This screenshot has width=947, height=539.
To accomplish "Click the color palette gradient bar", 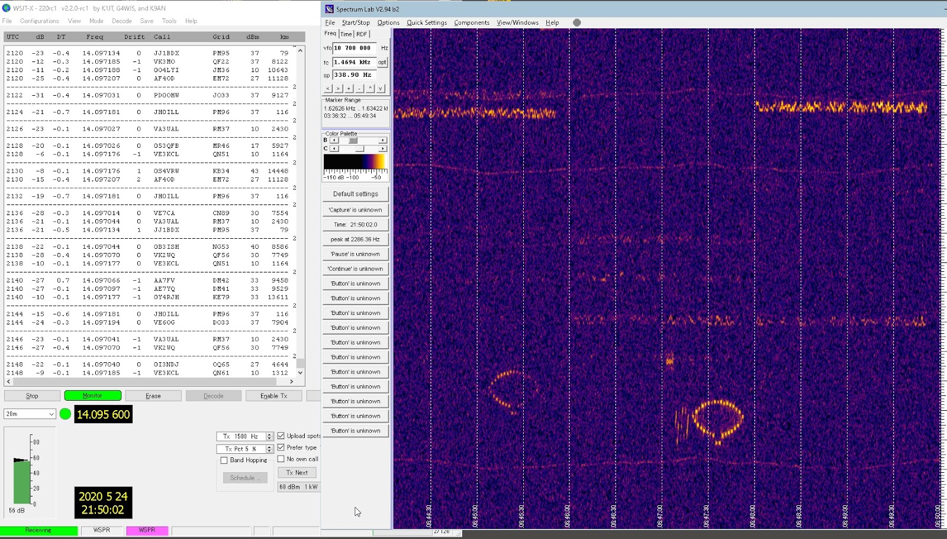I will (355, 162).
